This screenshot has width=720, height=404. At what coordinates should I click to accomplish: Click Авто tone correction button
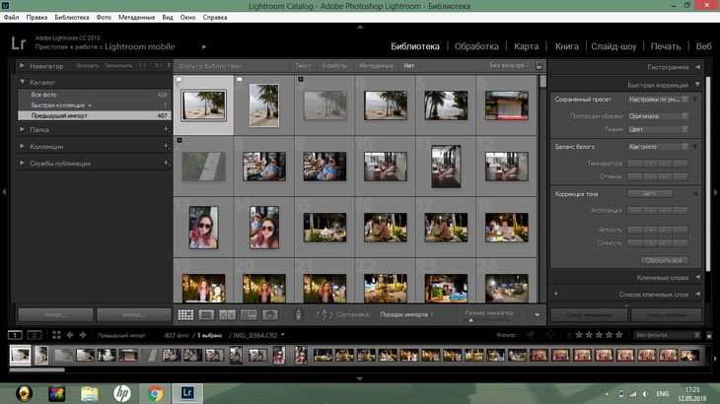[650, 193]
